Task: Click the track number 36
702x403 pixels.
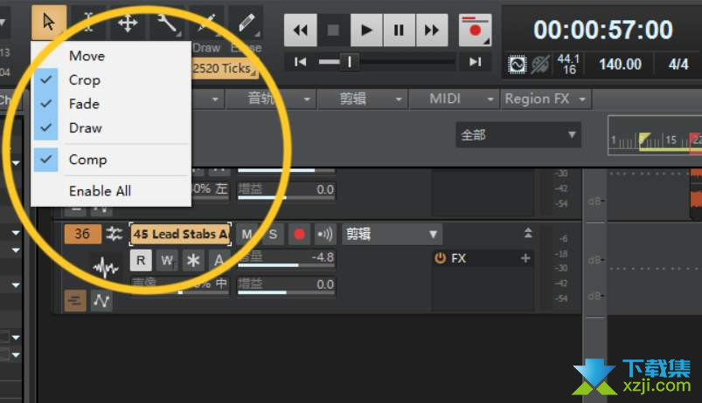Action: pyautogui.click(x=82, y=234)
